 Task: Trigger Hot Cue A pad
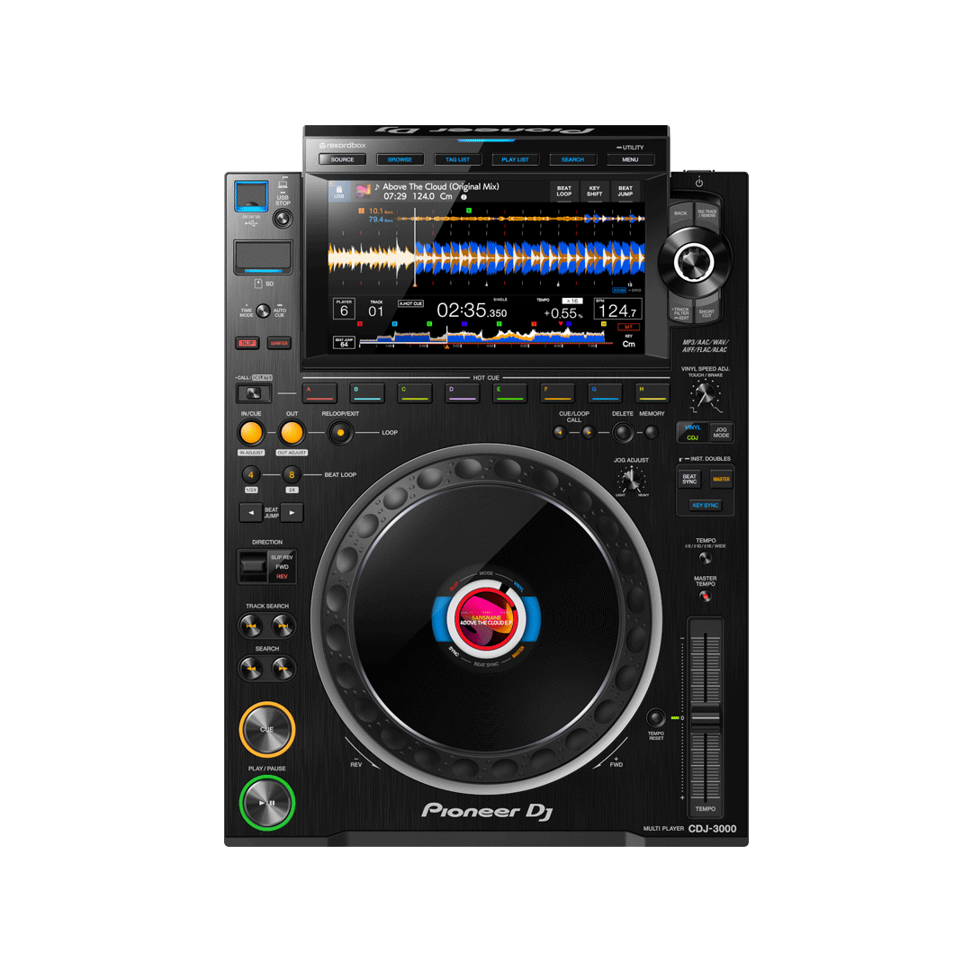click(319, 393)
